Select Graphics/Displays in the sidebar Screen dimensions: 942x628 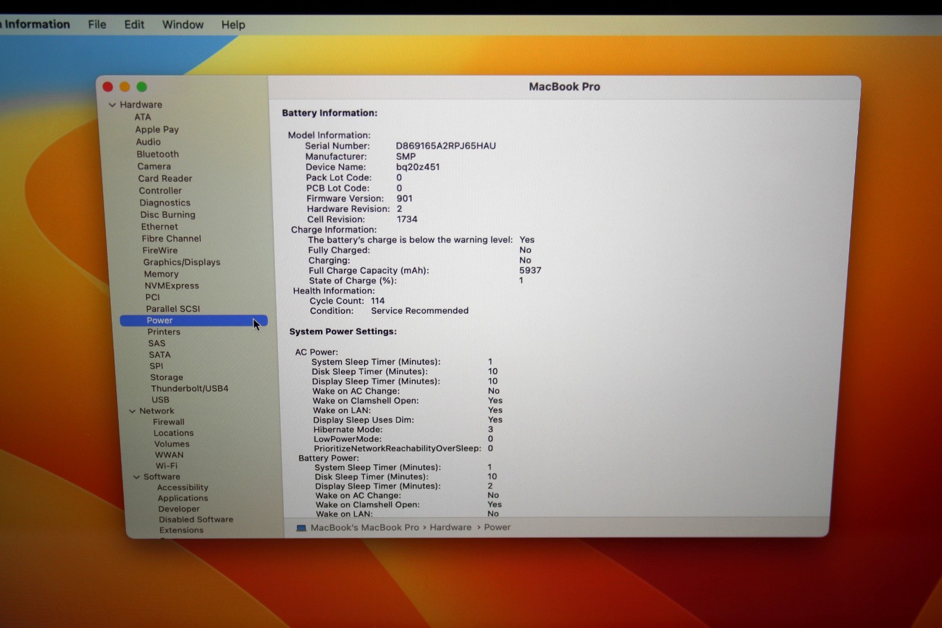(x=182, y=262)
